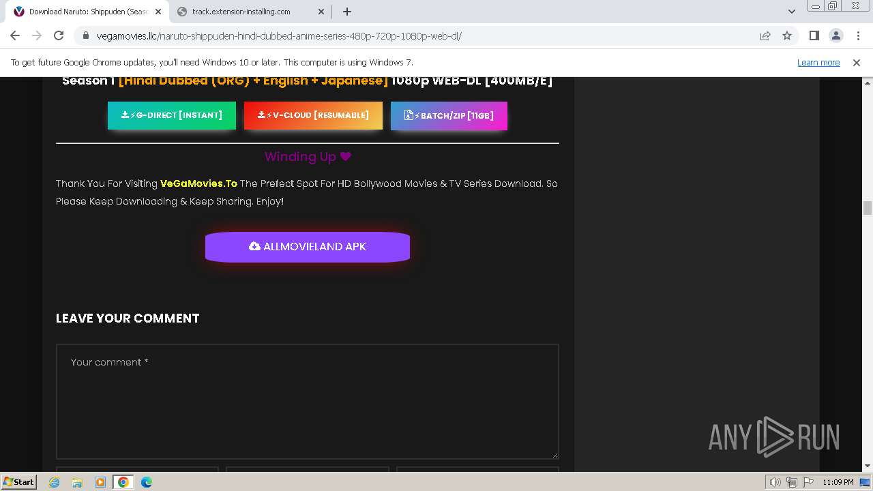Open the Chrome three-dot menu
This screenshot has width=873, height=491.
coord(857,35)
